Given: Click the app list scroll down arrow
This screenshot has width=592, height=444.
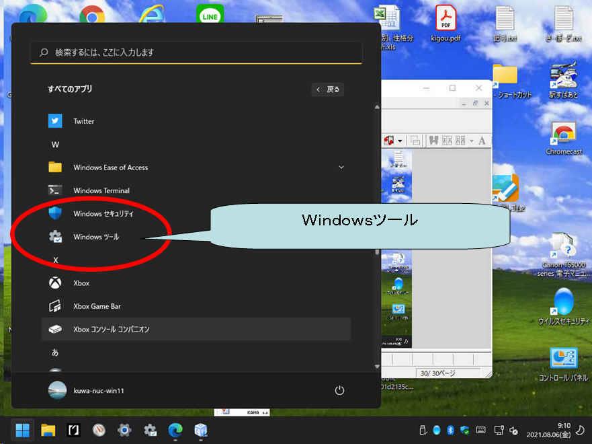Looking at the screenshot, I should pyautogui.click(x=377, y=367).
